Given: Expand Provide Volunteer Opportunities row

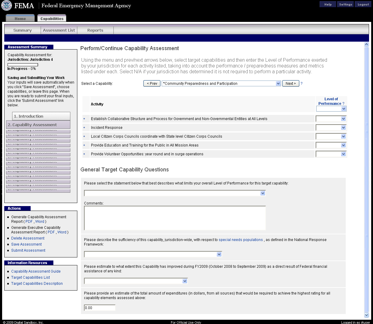Looking at the screenshot, I should [84, 154].
